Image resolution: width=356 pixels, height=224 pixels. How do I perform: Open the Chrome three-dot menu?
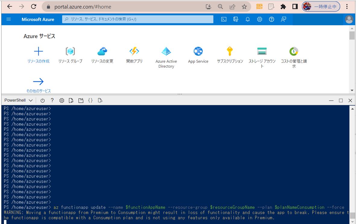347,7
